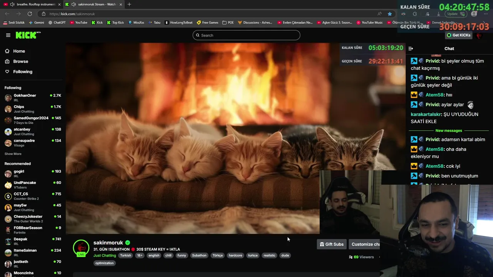Open may5w recommended channel
The width and height of the screenshot is (493, 277).
click(33, 207)
